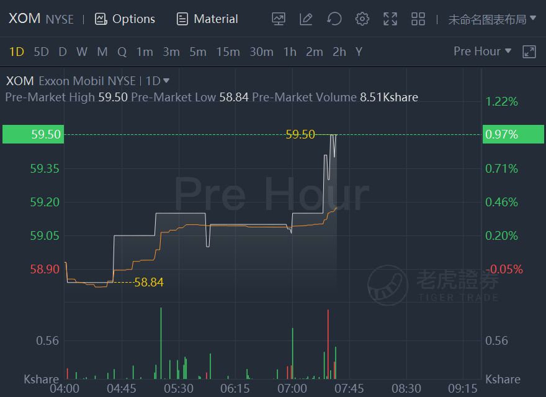This screenshot has height=397, width=546.
Task: Open the 未命名图表布局 layout dropdown
Action: [492, 19]
